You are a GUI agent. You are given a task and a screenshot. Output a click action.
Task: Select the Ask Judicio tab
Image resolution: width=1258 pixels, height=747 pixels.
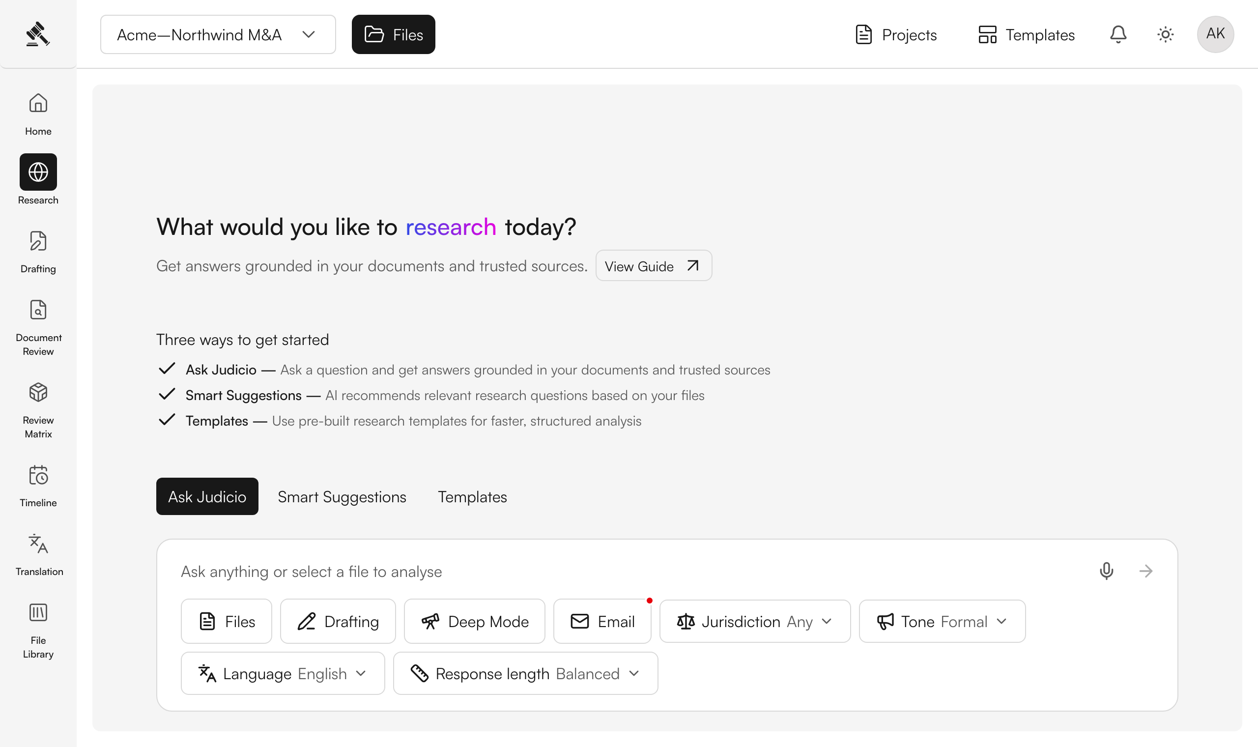tap(207, 496)
